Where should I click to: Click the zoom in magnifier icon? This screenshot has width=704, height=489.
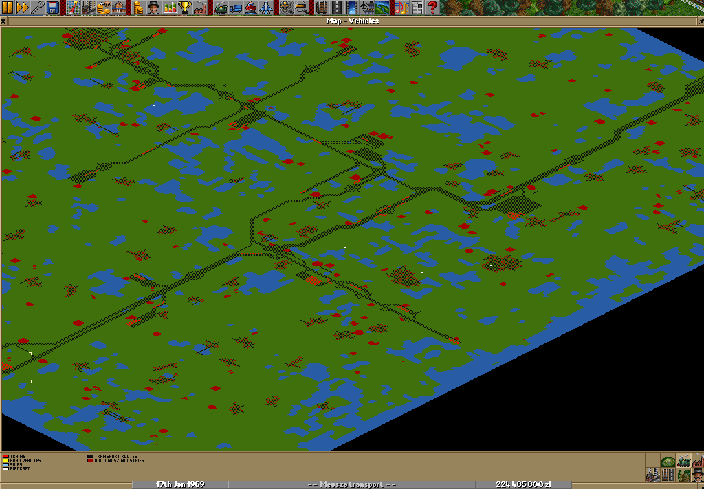click(285, 8)
